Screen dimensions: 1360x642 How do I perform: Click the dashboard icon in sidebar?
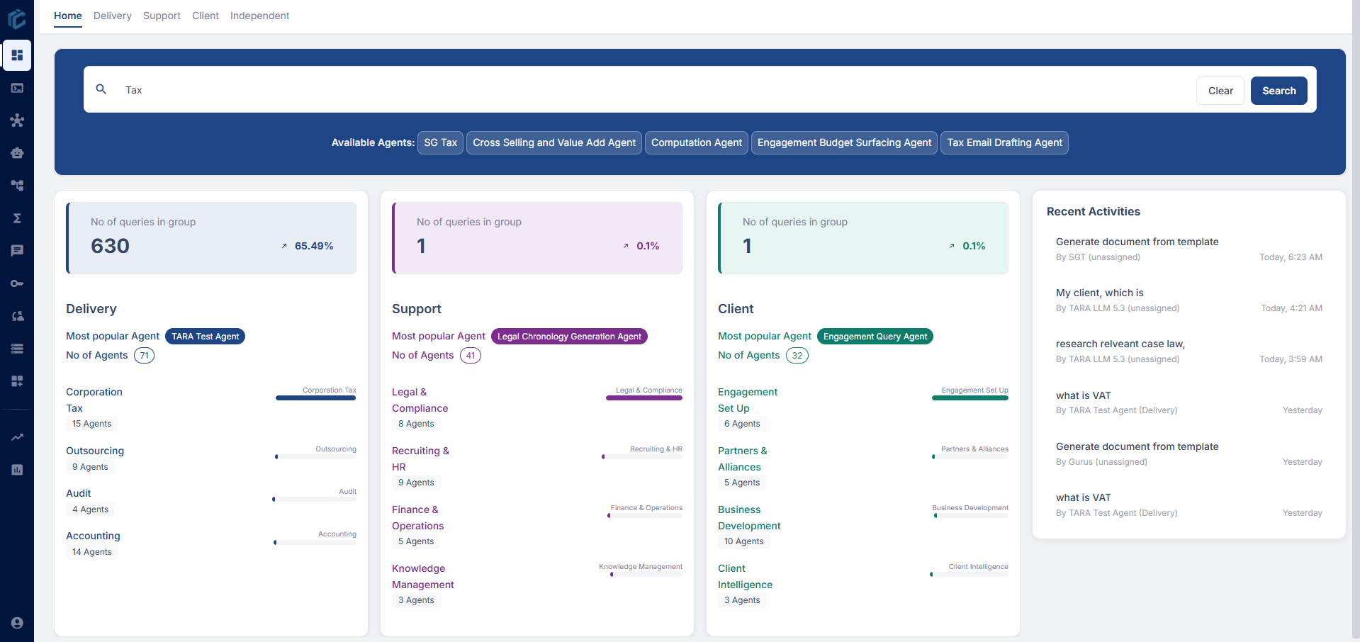click(17, 55)
